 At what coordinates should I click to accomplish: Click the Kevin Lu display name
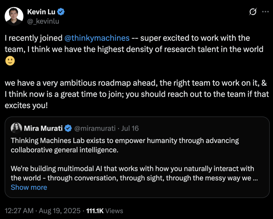pos(41,12)
